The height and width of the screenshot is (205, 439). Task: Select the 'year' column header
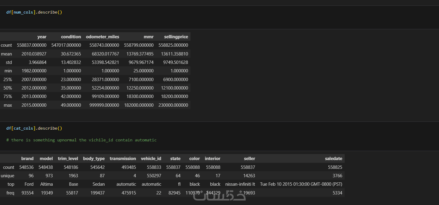(x=42, y=37)
